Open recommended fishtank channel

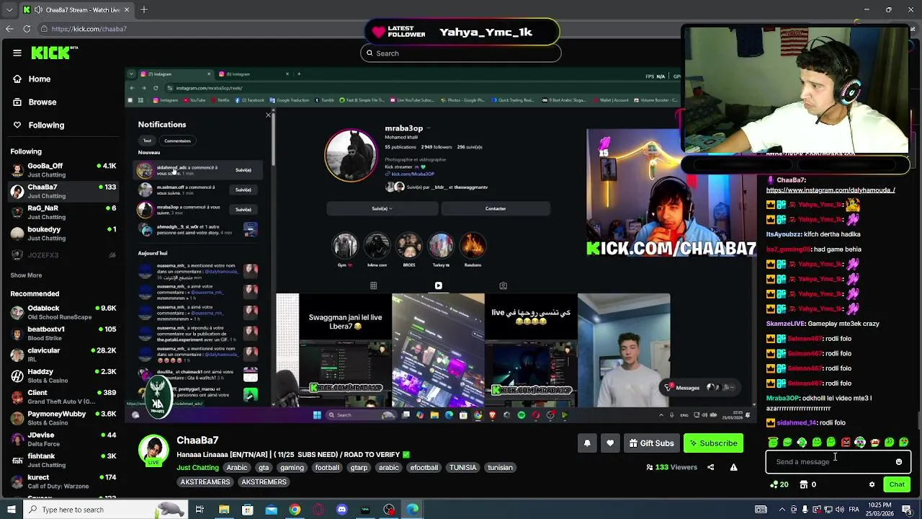pyautogui.click(x=62, y=460)
